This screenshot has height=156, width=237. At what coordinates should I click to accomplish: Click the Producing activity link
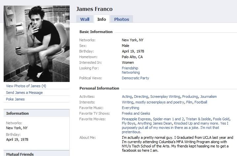190,97
